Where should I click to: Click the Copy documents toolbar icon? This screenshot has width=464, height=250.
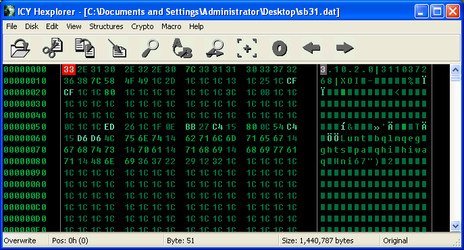(x=84, y=48)
